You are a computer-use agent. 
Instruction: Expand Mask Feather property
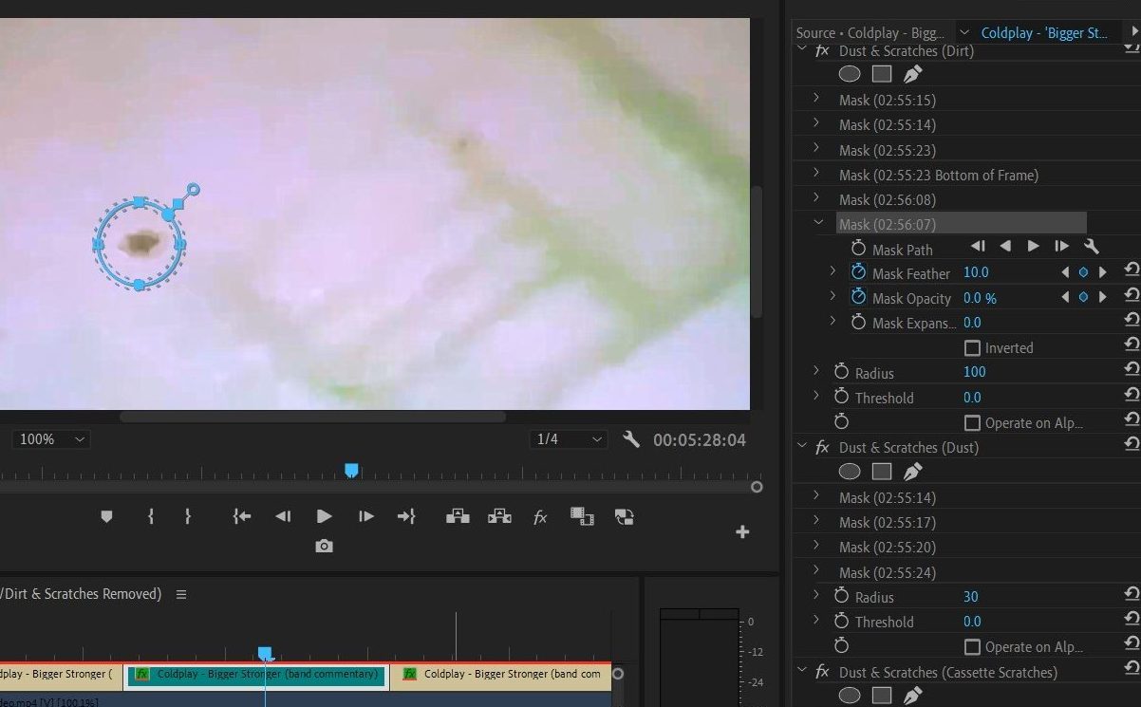832,272
